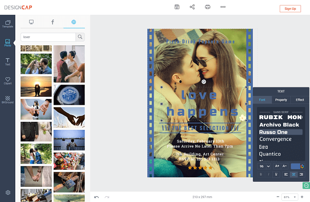
Task: Open the three-dot more options menu
Action: [223, 7]
